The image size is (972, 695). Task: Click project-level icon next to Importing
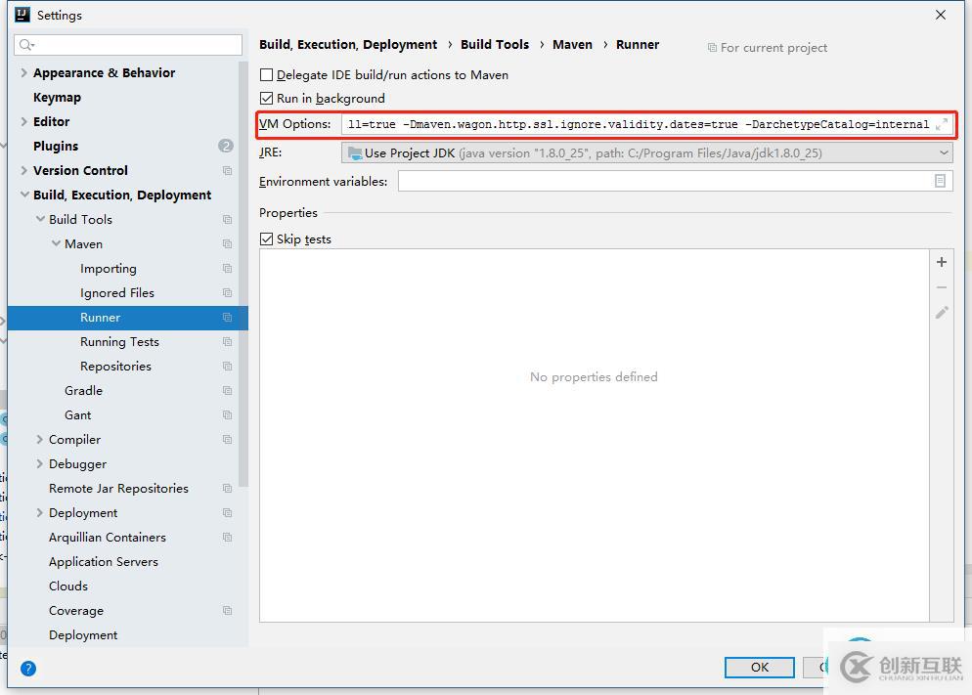point(228,268)
